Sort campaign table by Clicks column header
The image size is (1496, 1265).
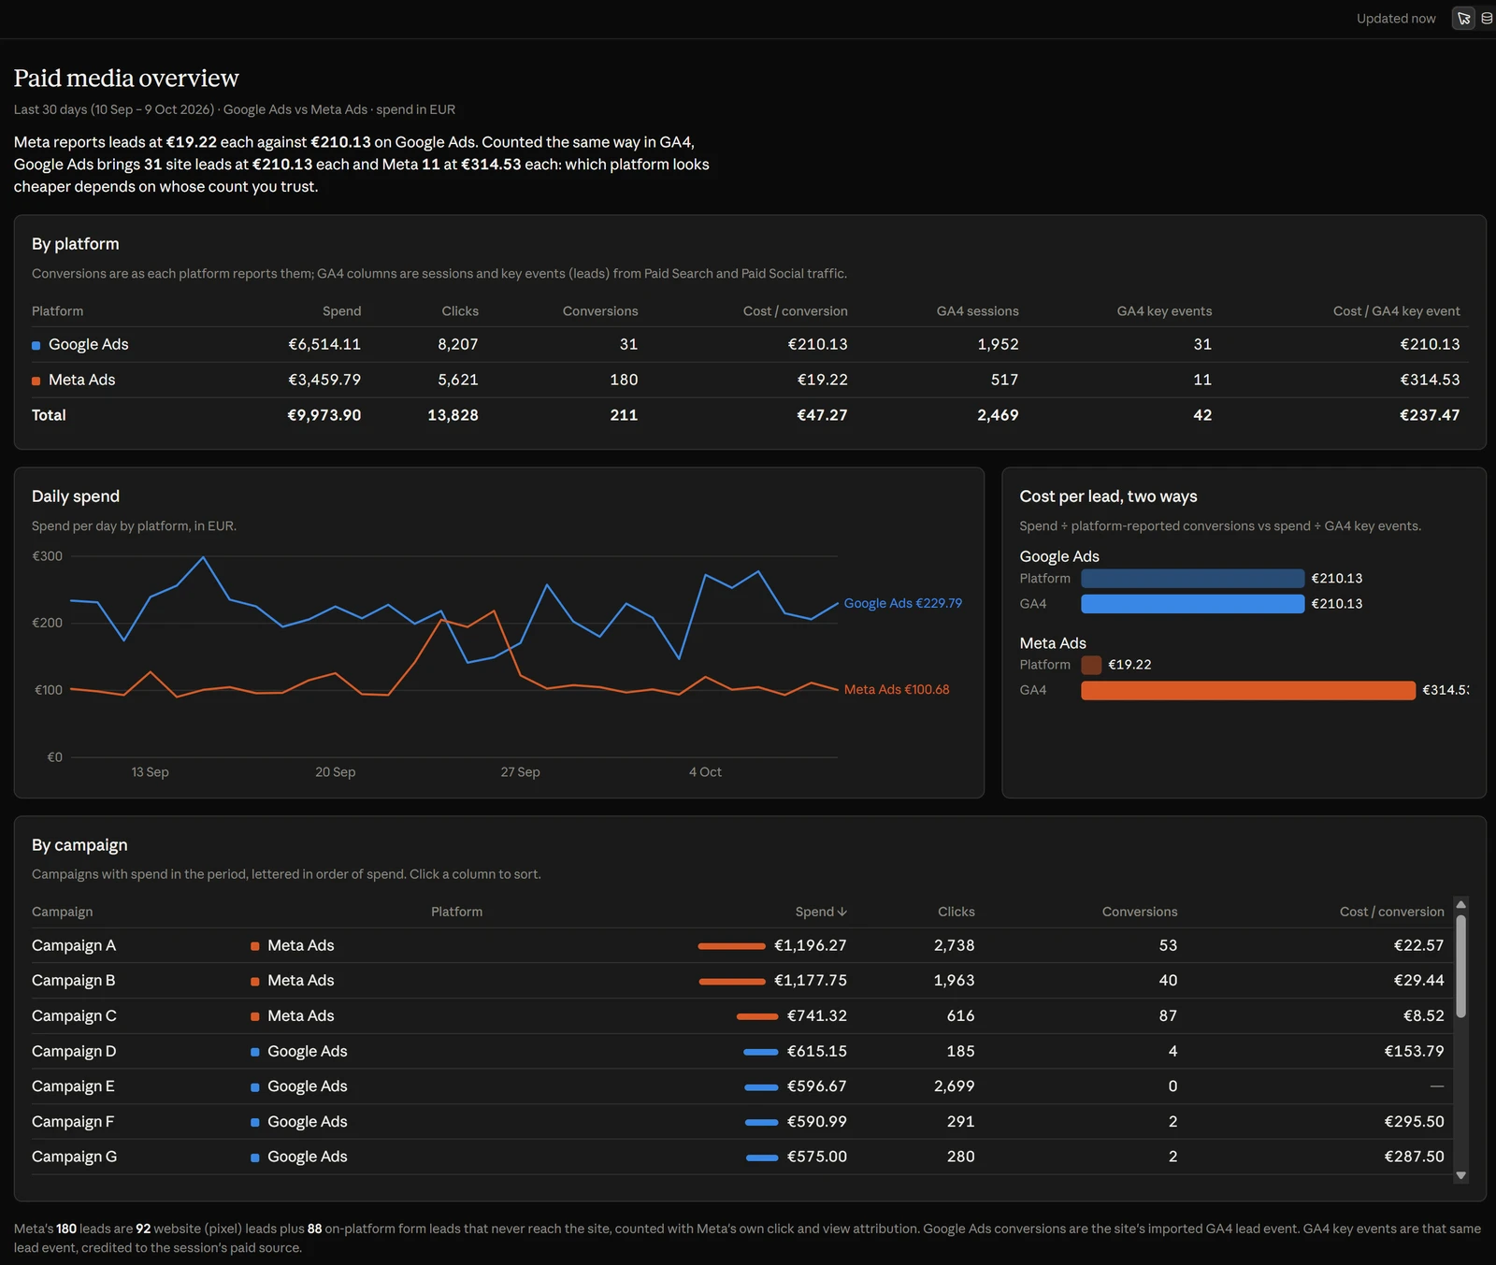956,912
